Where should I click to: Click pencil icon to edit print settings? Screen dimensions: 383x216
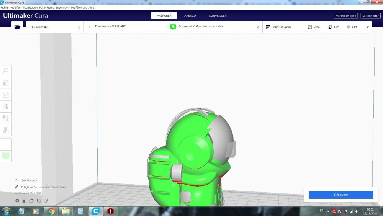coord(367,27)
